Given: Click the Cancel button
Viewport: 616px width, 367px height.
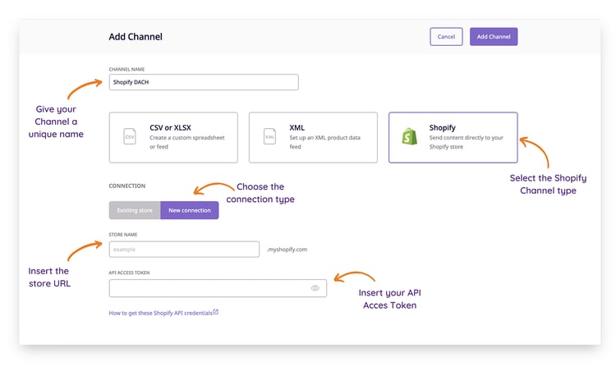Looking at the screenshot, I should [x=446, y=36].
